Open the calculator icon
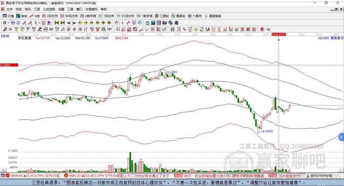This screenshot has width=344, height=186. click(153, 23)
